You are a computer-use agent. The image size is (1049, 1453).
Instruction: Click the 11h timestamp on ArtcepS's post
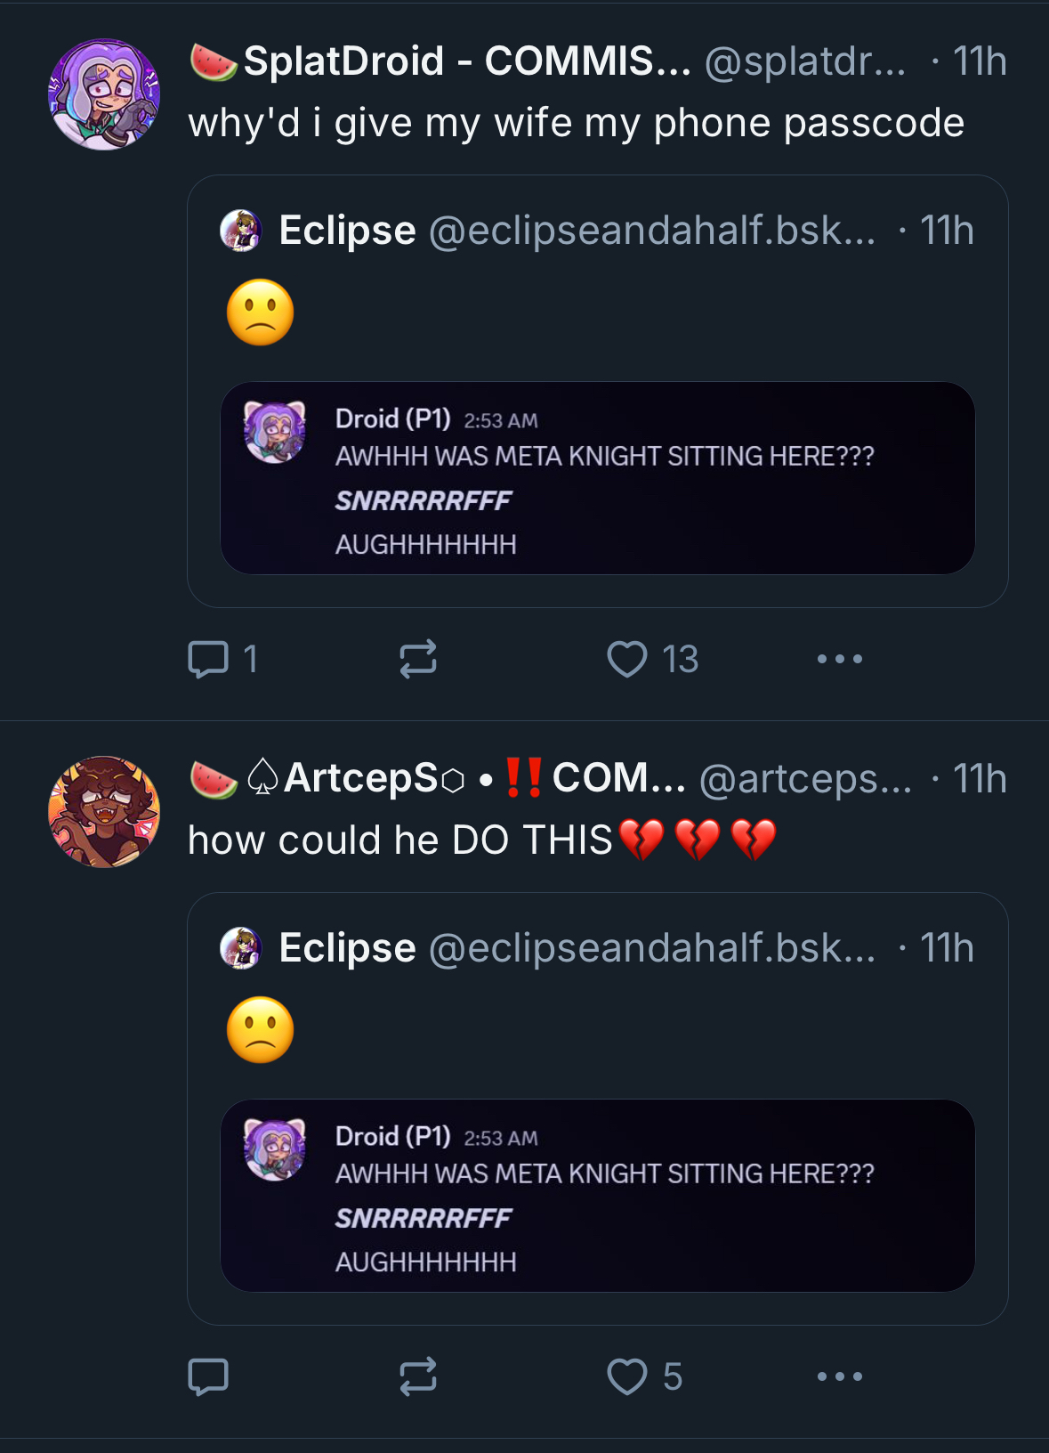click(x=980, y=779)
